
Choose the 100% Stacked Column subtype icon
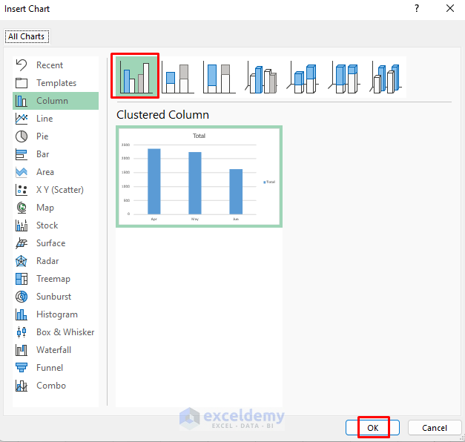(x=219, y=76)
